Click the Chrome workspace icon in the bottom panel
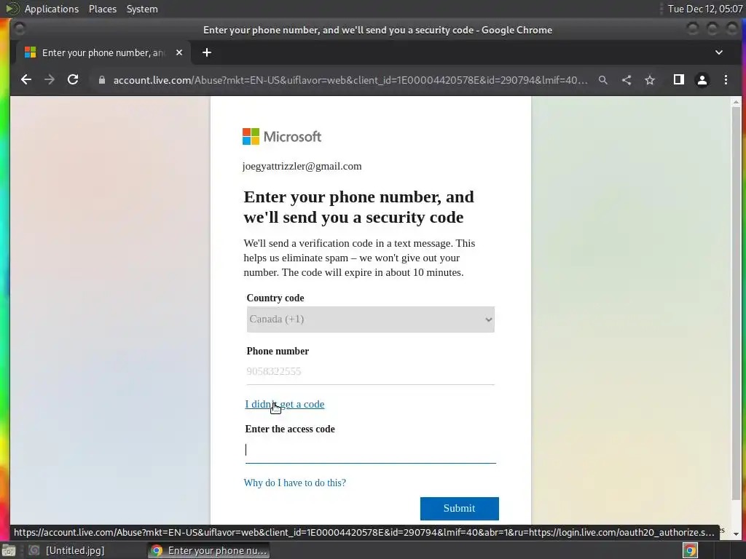The height and width of the screenshot is (559, 746). [x=690, y=550]
